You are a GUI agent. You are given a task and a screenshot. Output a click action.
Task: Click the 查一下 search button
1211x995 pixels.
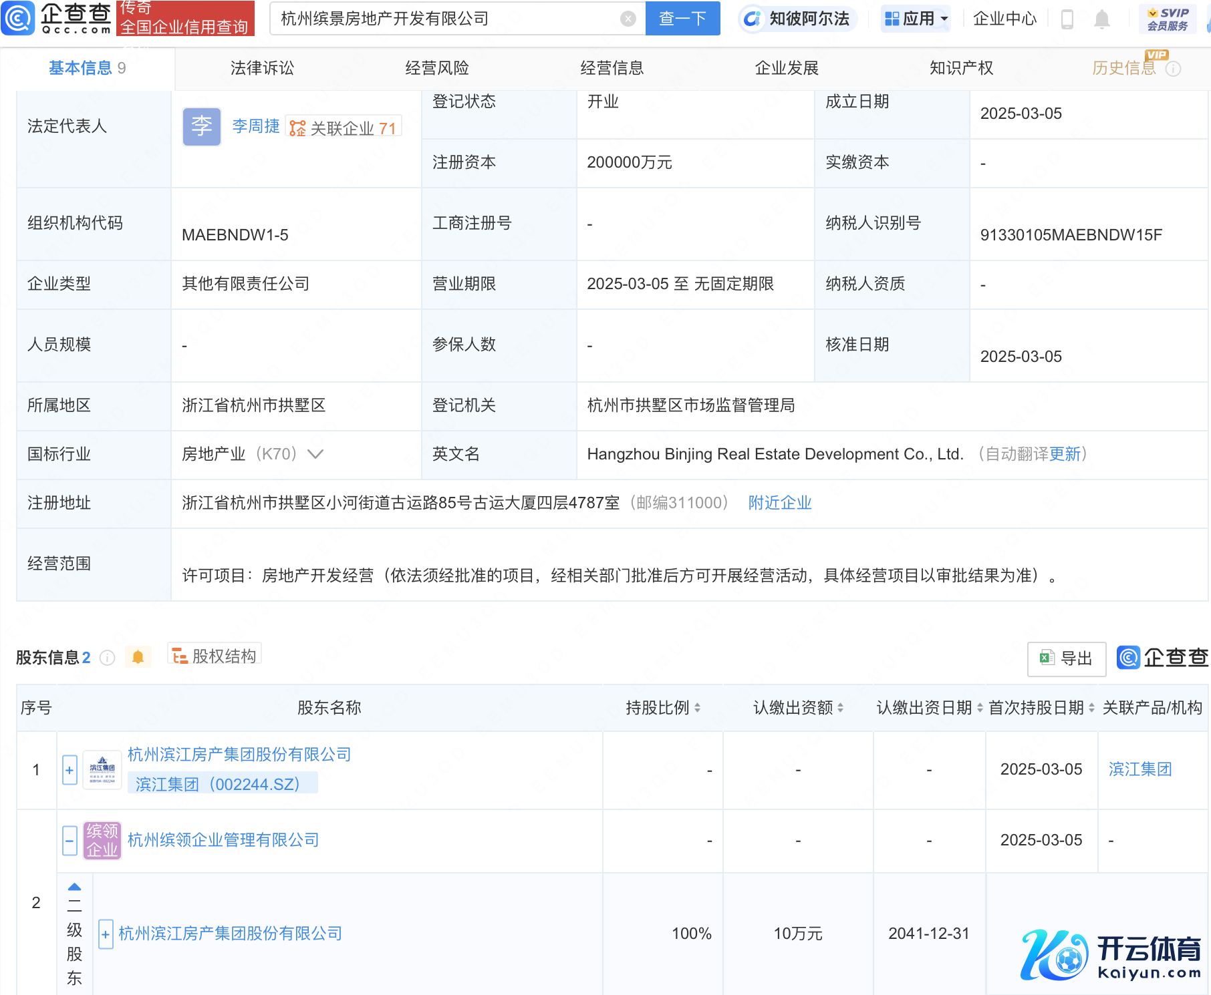tap(682, 19)
